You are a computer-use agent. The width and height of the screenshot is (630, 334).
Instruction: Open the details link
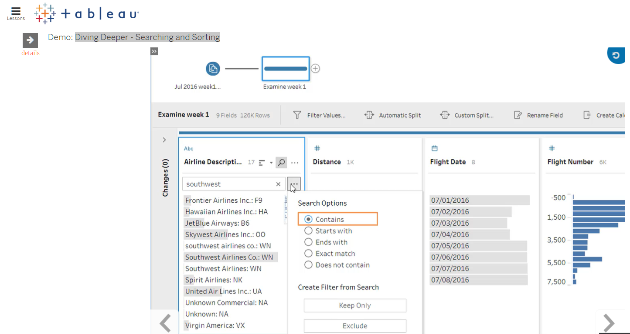coord(30,53)
